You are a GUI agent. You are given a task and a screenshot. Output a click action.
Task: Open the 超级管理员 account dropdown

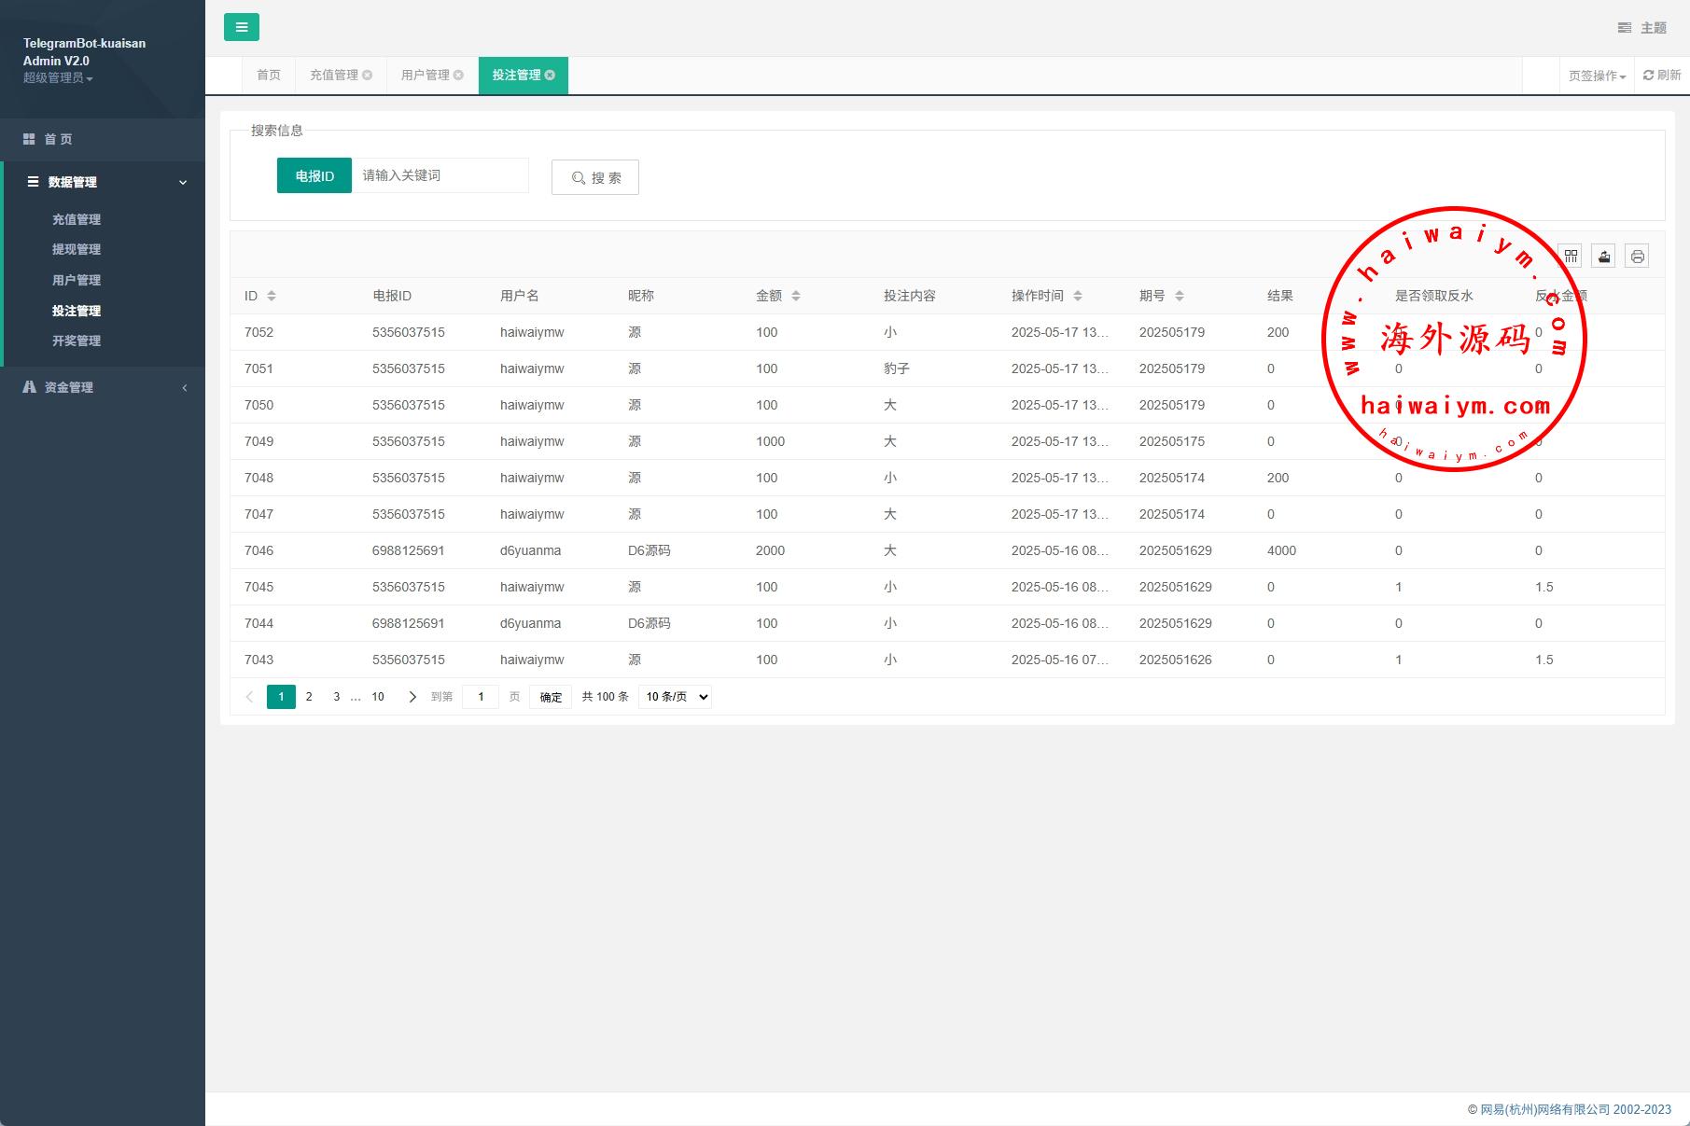coord(58,78)
